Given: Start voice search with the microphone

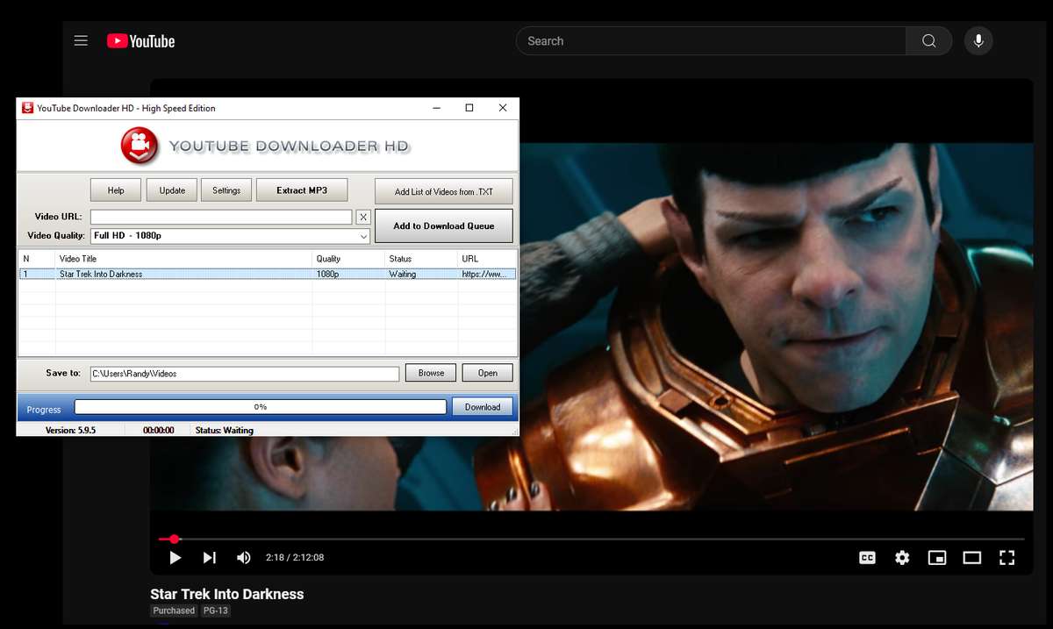Looking at the screenshot, I should (x=978, y=41).
